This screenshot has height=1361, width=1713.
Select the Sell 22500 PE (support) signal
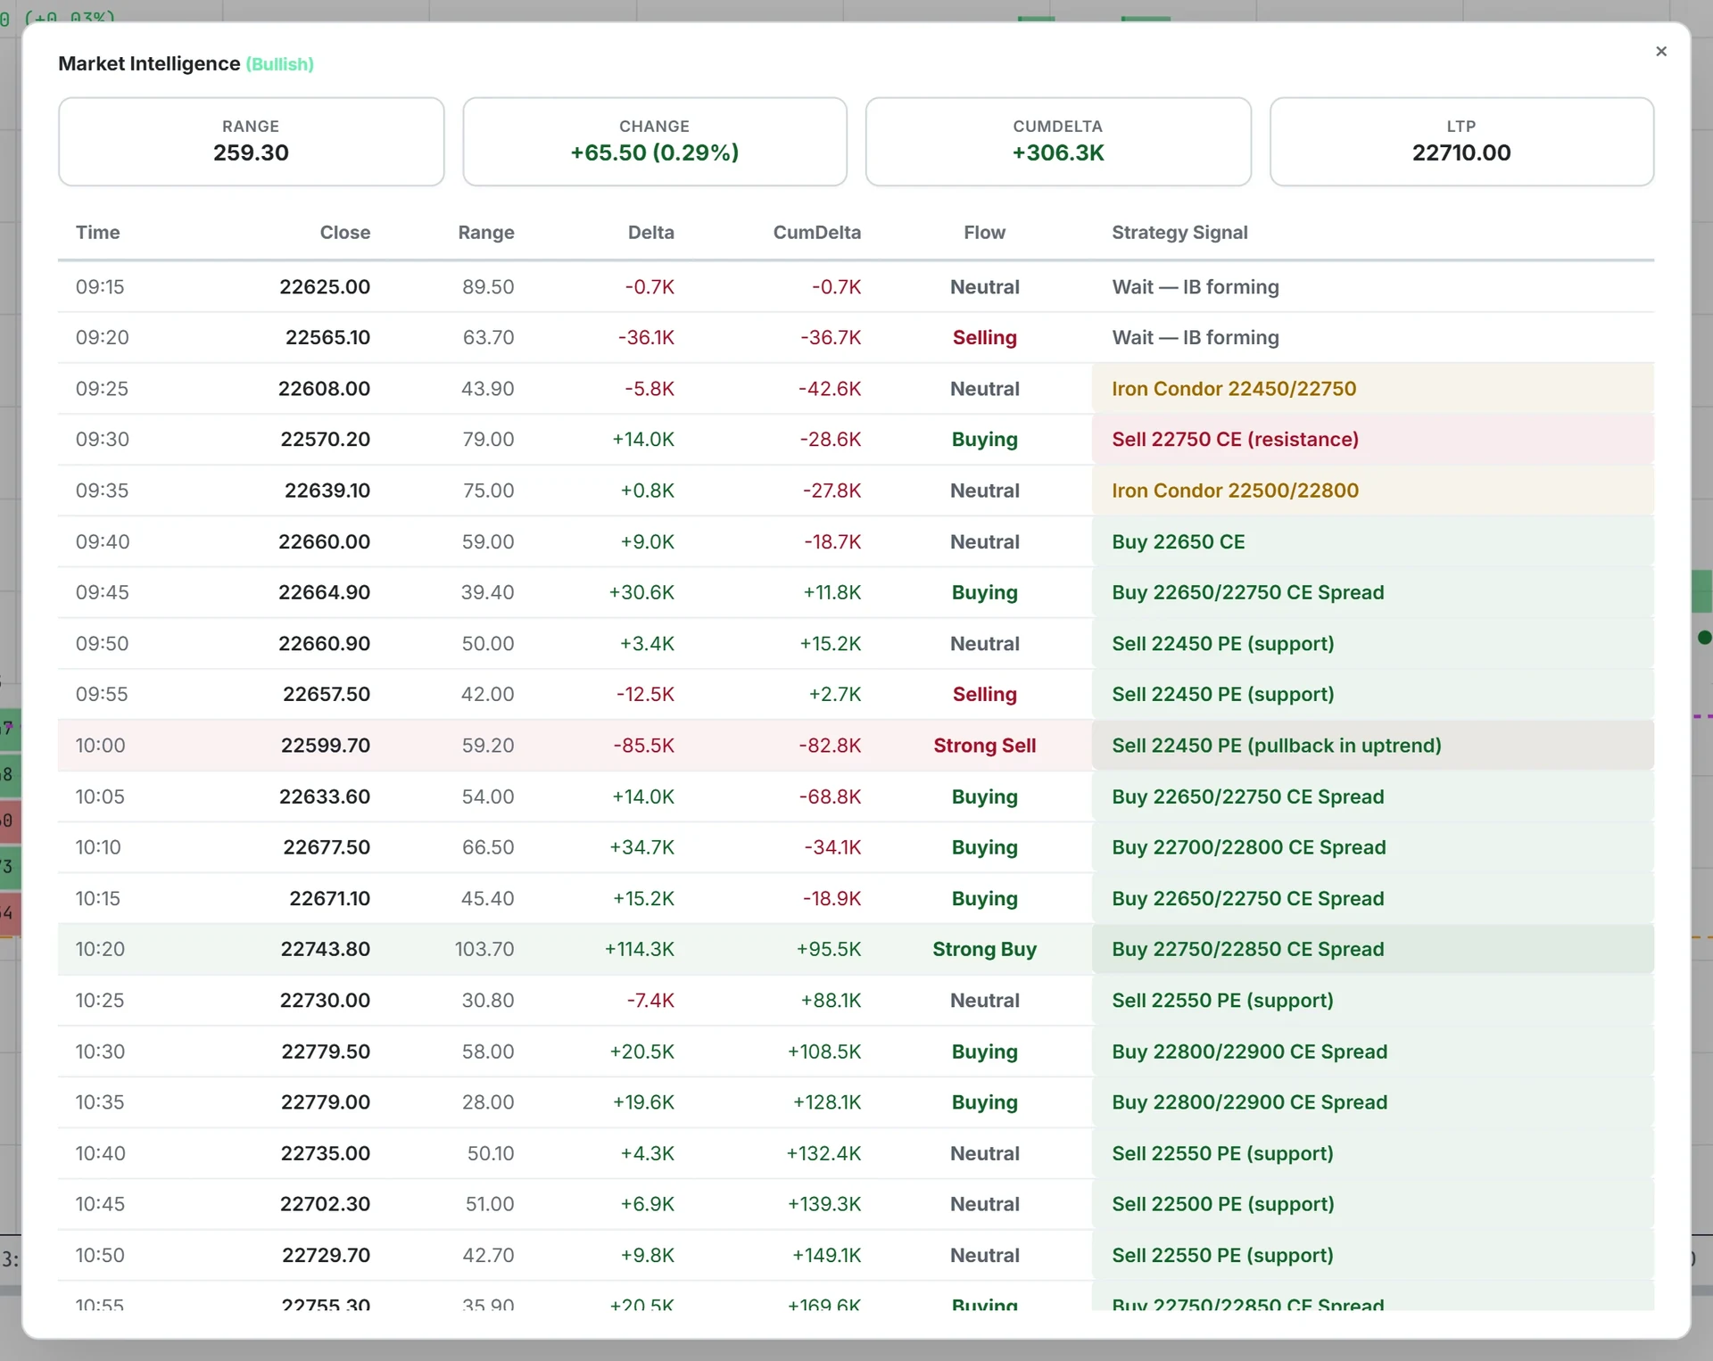coord(1372,1204)
